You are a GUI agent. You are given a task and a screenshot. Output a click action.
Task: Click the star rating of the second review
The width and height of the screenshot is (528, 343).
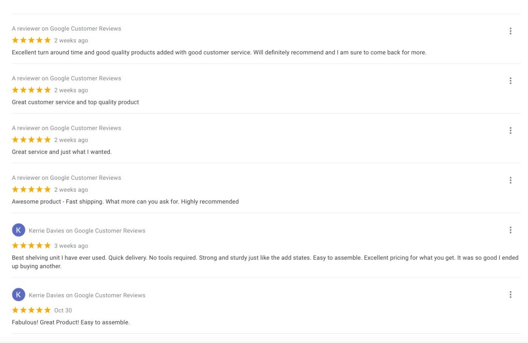[x=31, y=90]
